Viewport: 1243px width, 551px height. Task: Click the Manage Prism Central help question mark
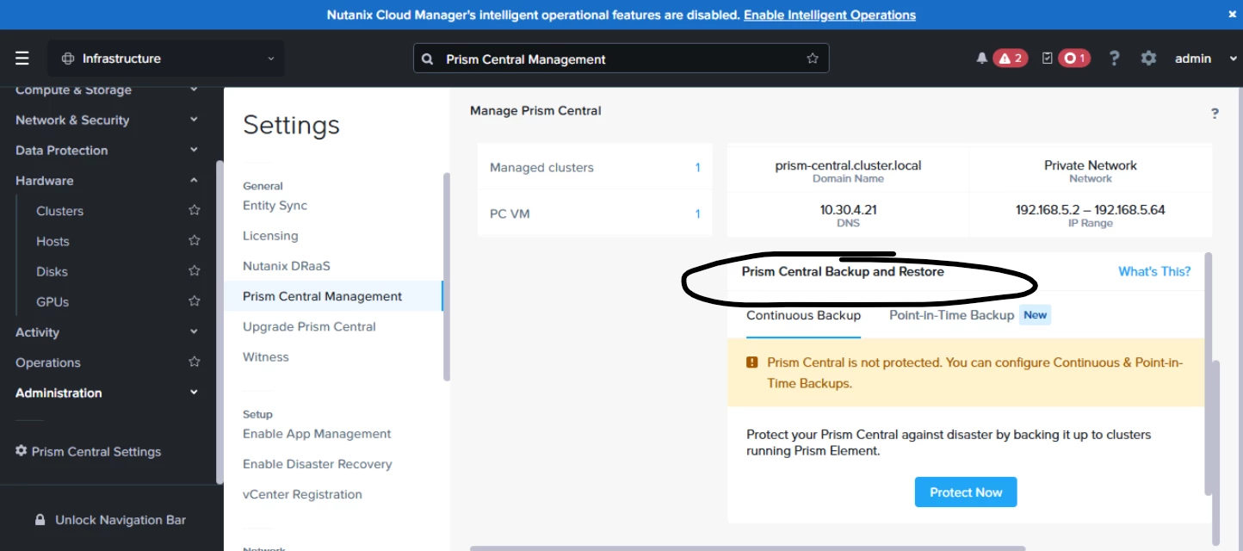[x=1215, y=113]
